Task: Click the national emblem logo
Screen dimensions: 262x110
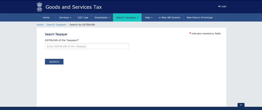Action: coord(39,7)
